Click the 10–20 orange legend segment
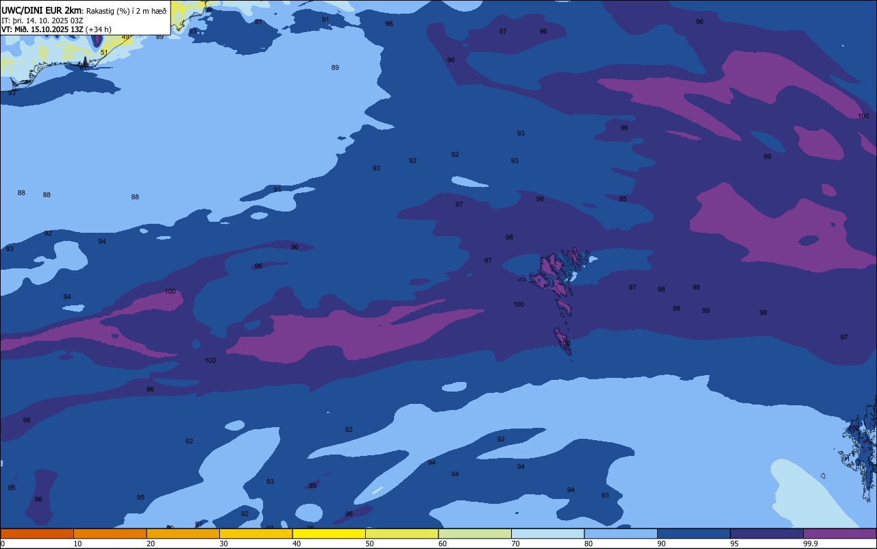Viewport: 877px width, 549px height. pyautogui.click(x=110, y=533)
